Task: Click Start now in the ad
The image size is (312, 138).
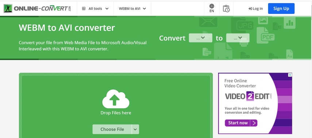Action: pos(241,123)
